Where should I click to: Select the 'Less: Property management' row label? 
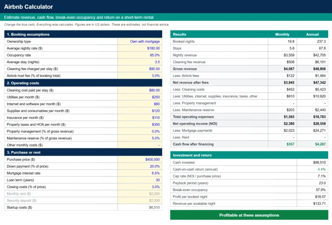tap(195, 103)
